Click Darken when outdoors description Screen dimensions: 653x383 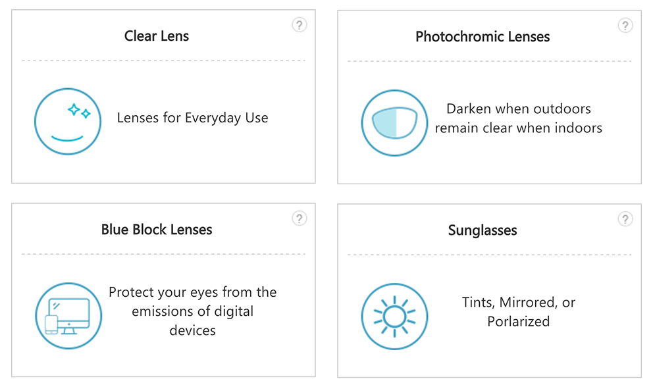[x=519, y=118]
